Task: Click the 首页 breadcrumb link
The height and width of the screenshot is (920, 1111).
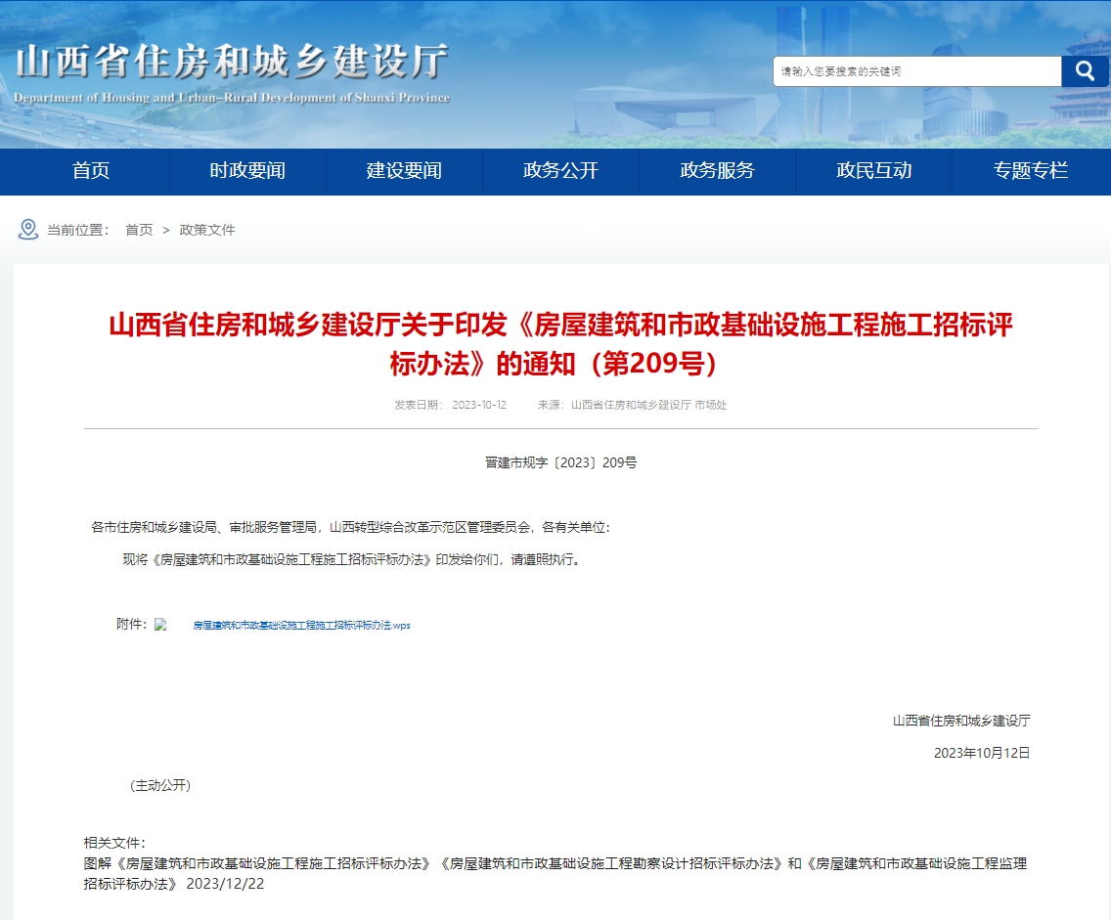Action: pyautogui.click(x=139, y=230)
